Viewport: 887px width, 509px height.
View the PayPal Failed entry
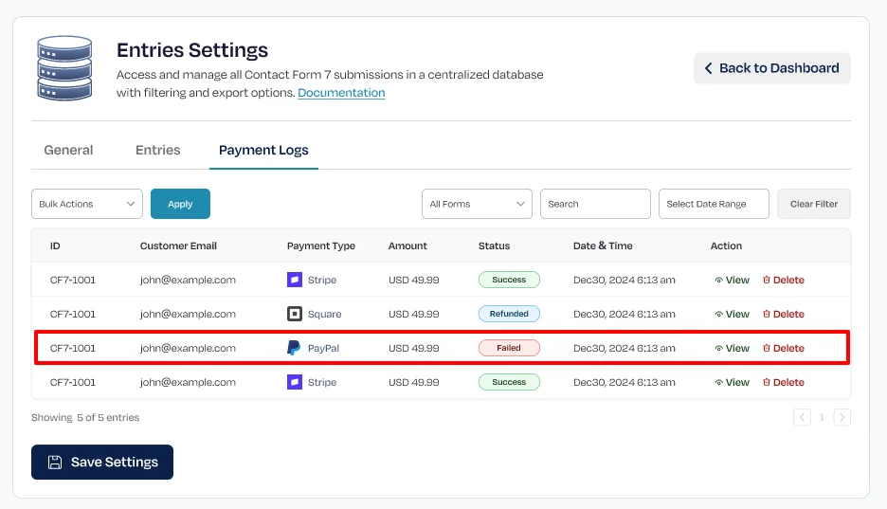(732, 348)
